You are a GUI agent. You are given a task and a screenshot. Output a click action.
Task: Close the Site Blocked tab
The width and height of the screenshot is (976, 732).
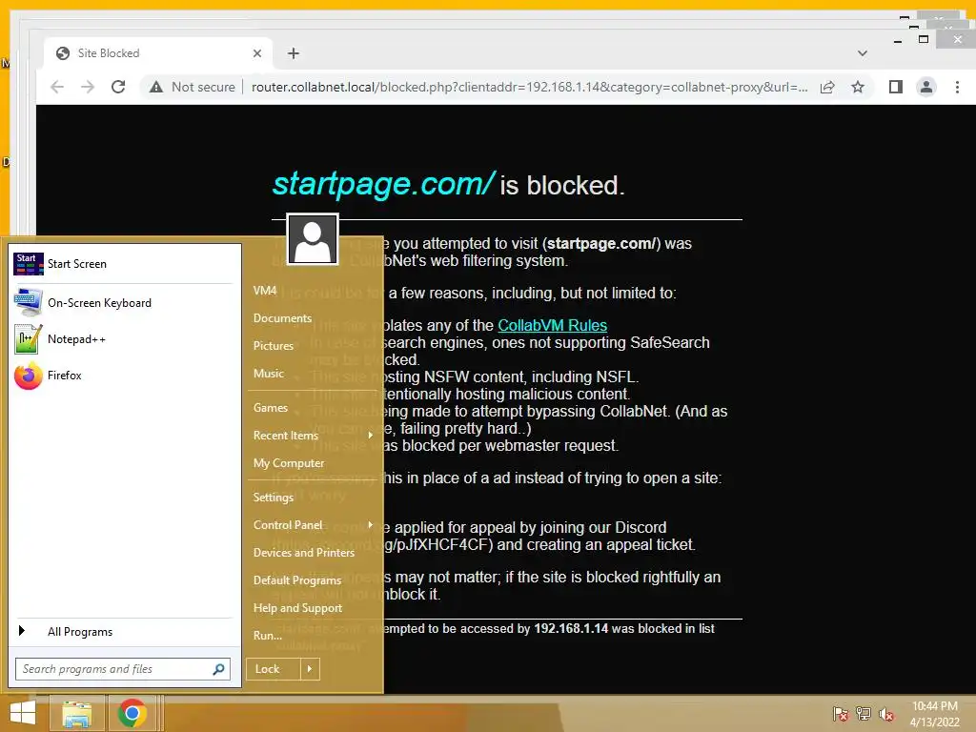[x=257, y=53]
